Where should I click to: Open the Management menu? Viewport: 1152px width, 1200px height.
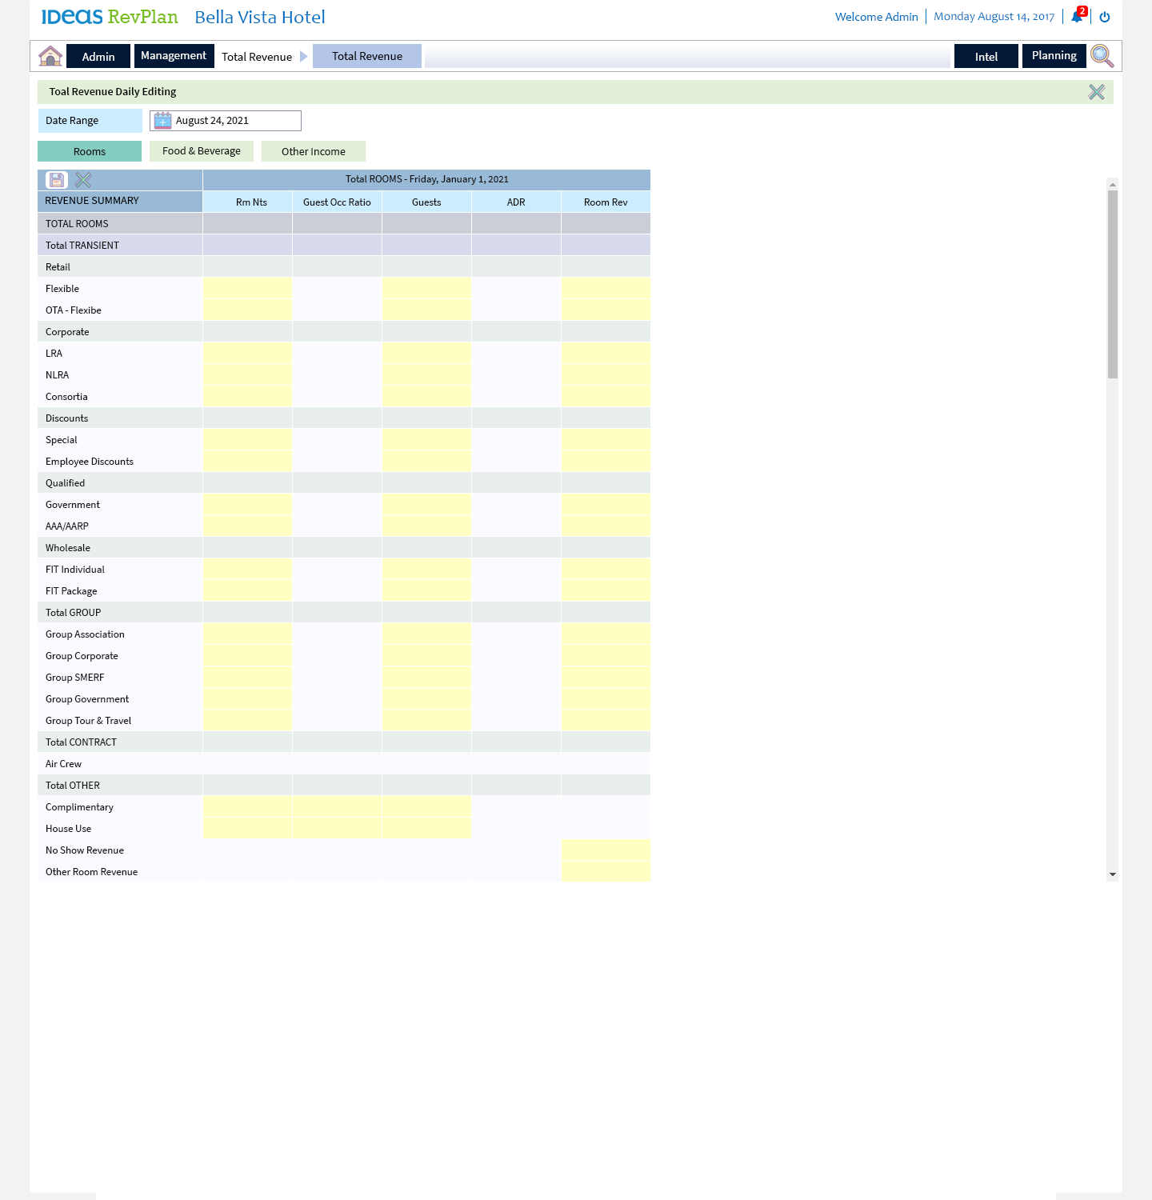tap(174, 56)
